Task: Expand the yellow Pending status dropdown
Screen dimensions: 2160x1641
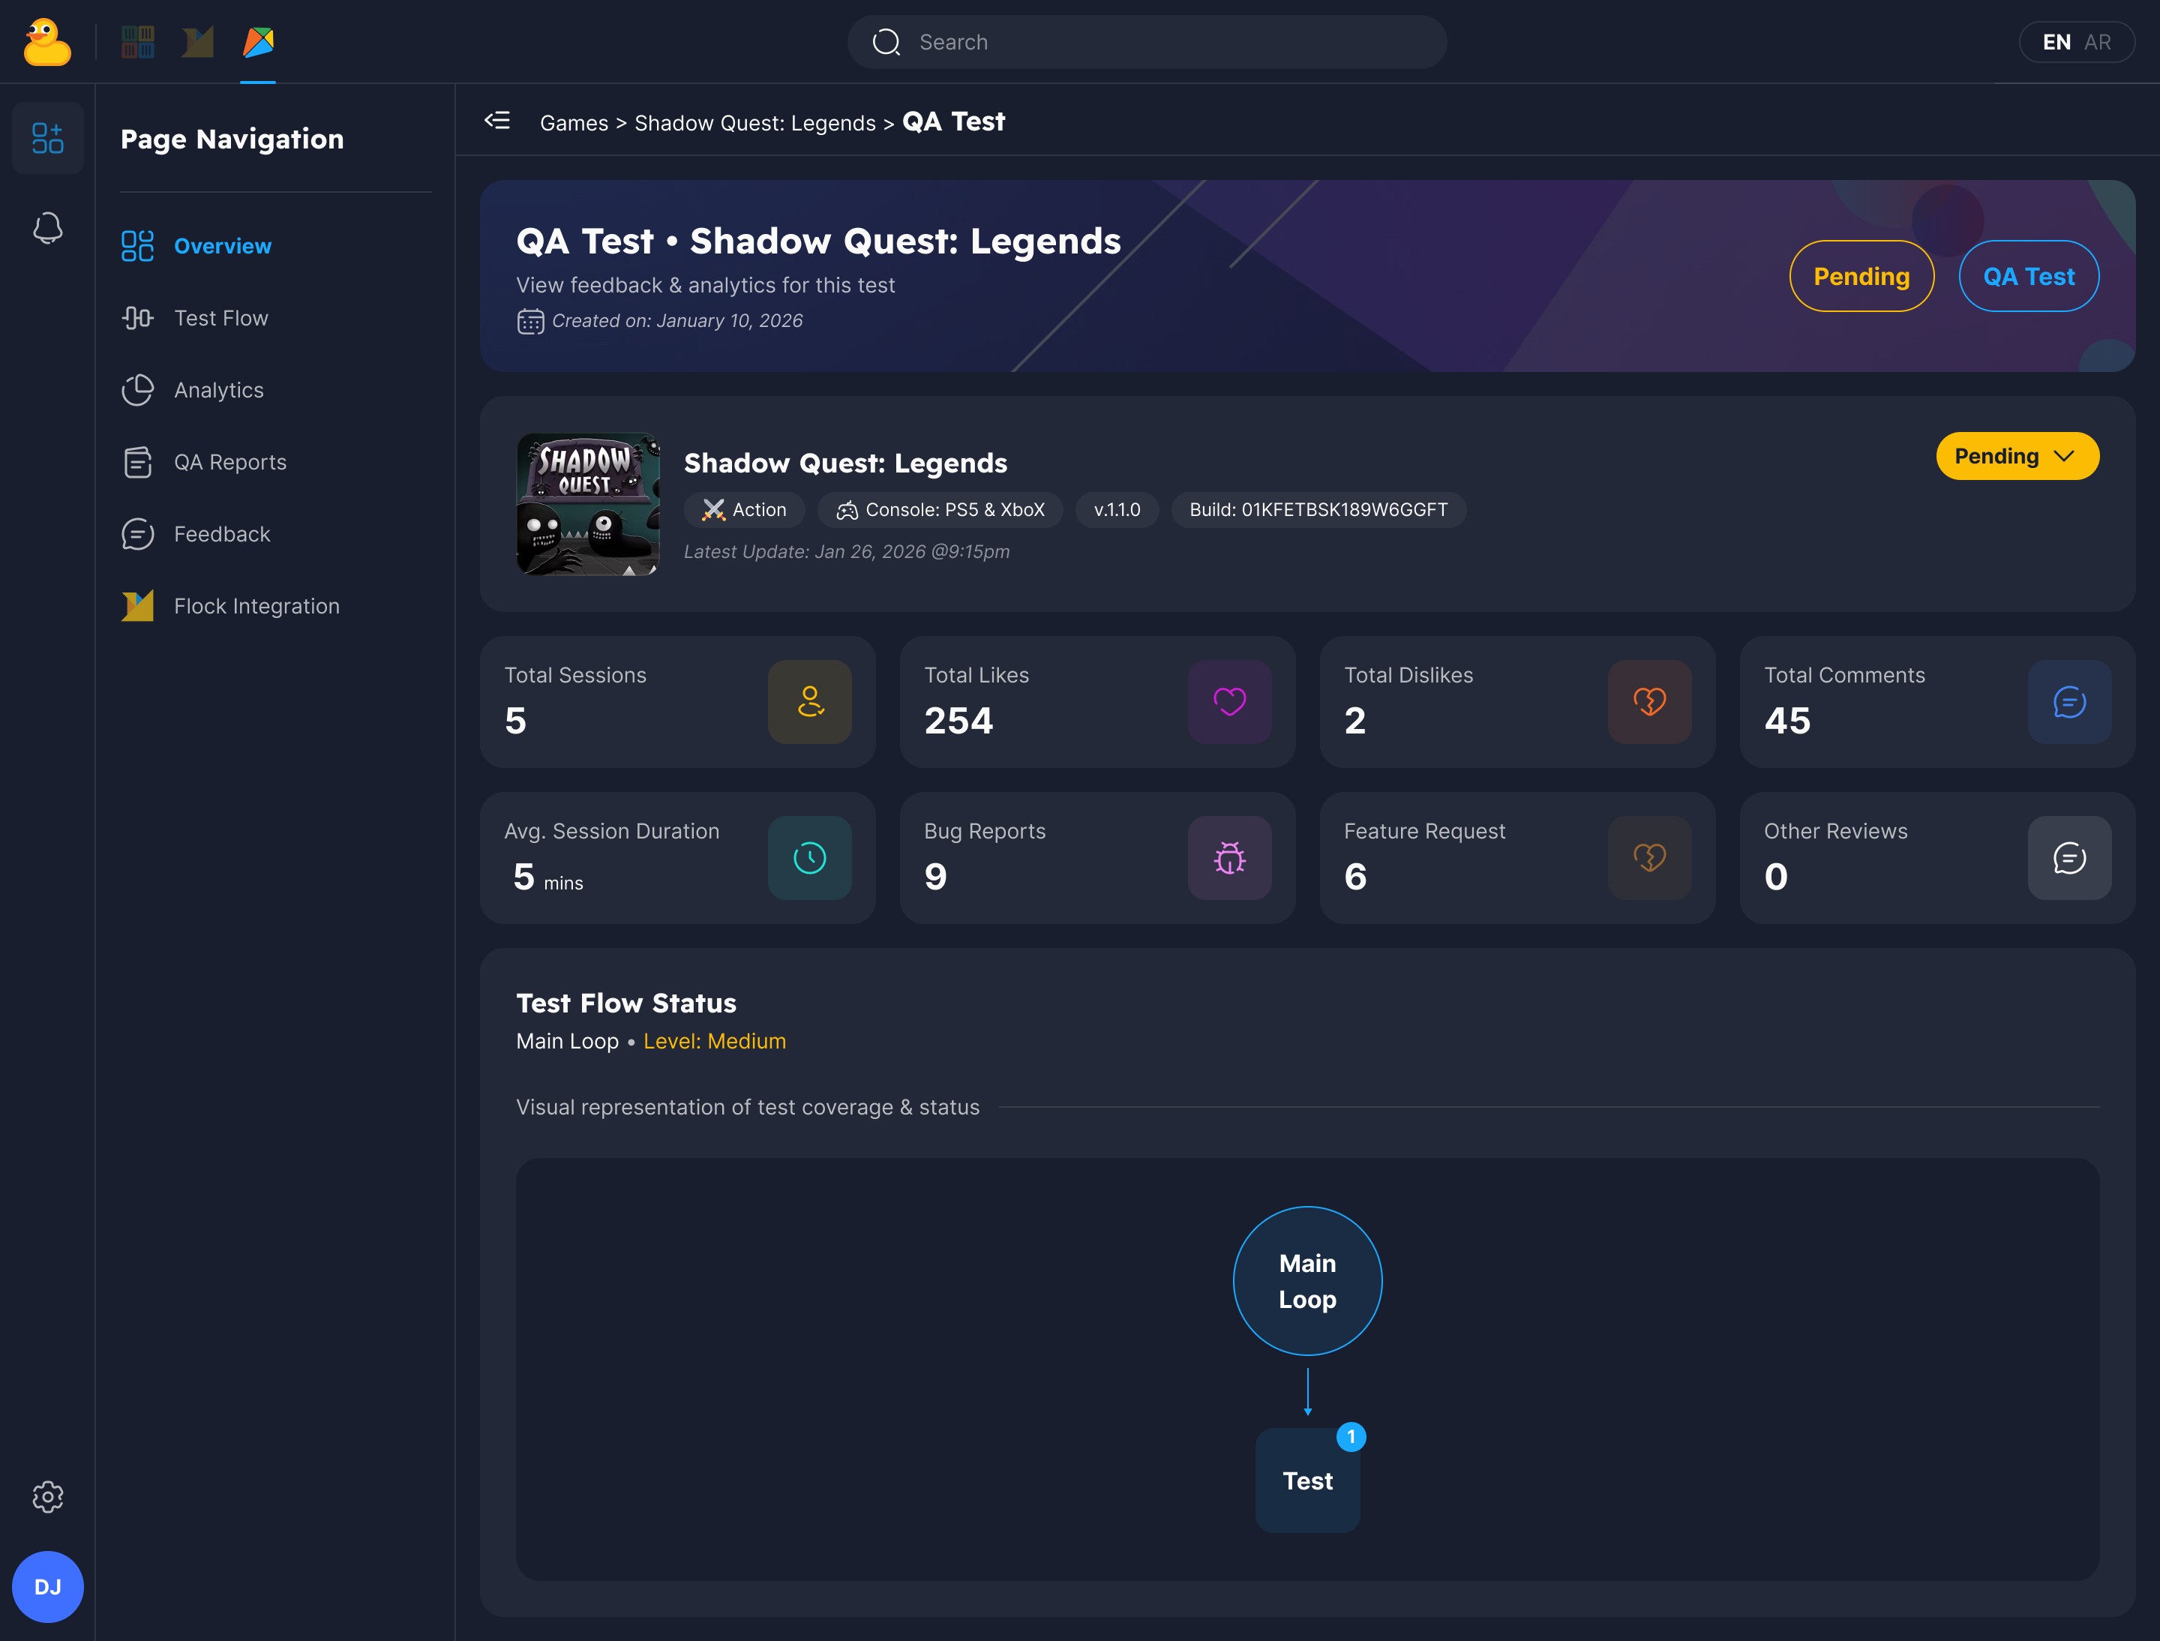Action: [x=2017, y=456]
